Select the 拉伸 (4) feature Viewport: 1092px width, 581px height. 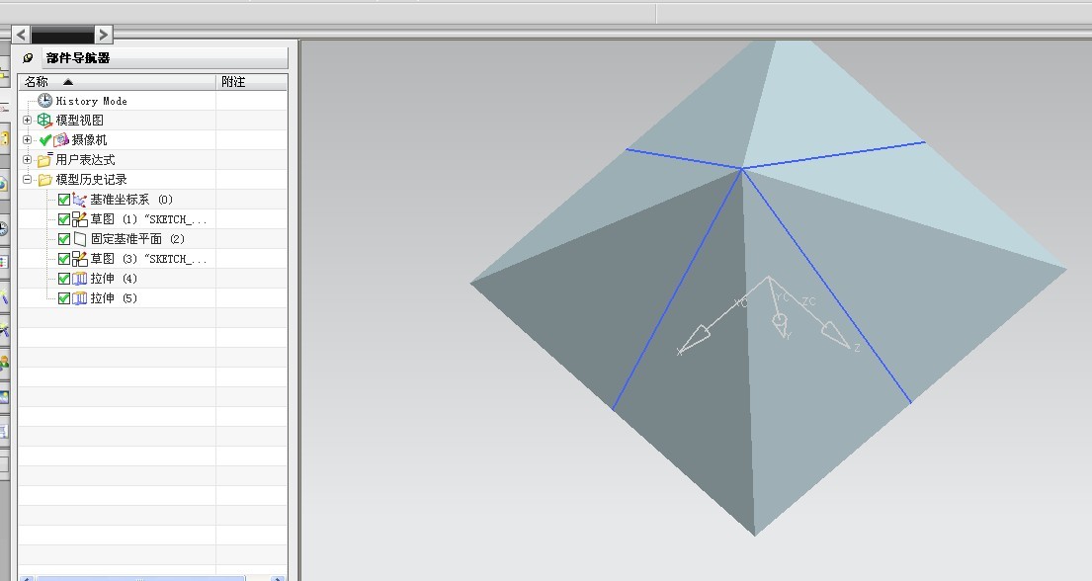click(114, 279)
